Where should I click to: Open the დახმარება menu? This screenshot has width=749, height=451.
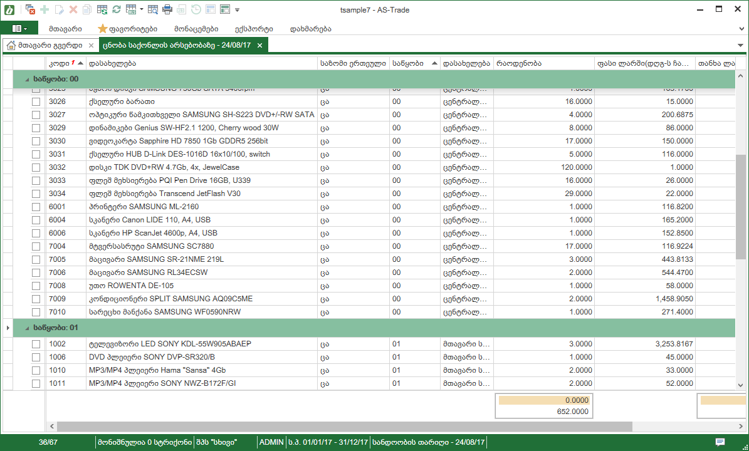310,29
